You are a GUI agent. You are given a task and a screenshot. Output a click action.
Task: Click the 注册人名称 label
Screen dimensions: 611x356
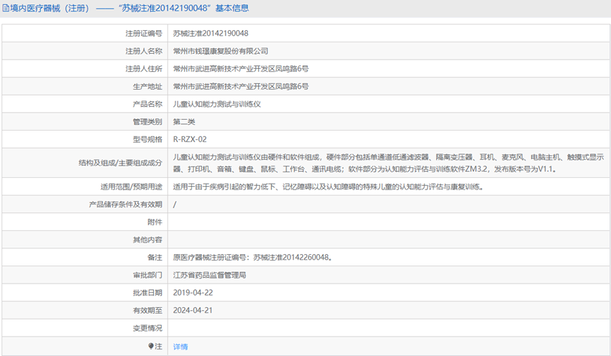coord(144,51)
